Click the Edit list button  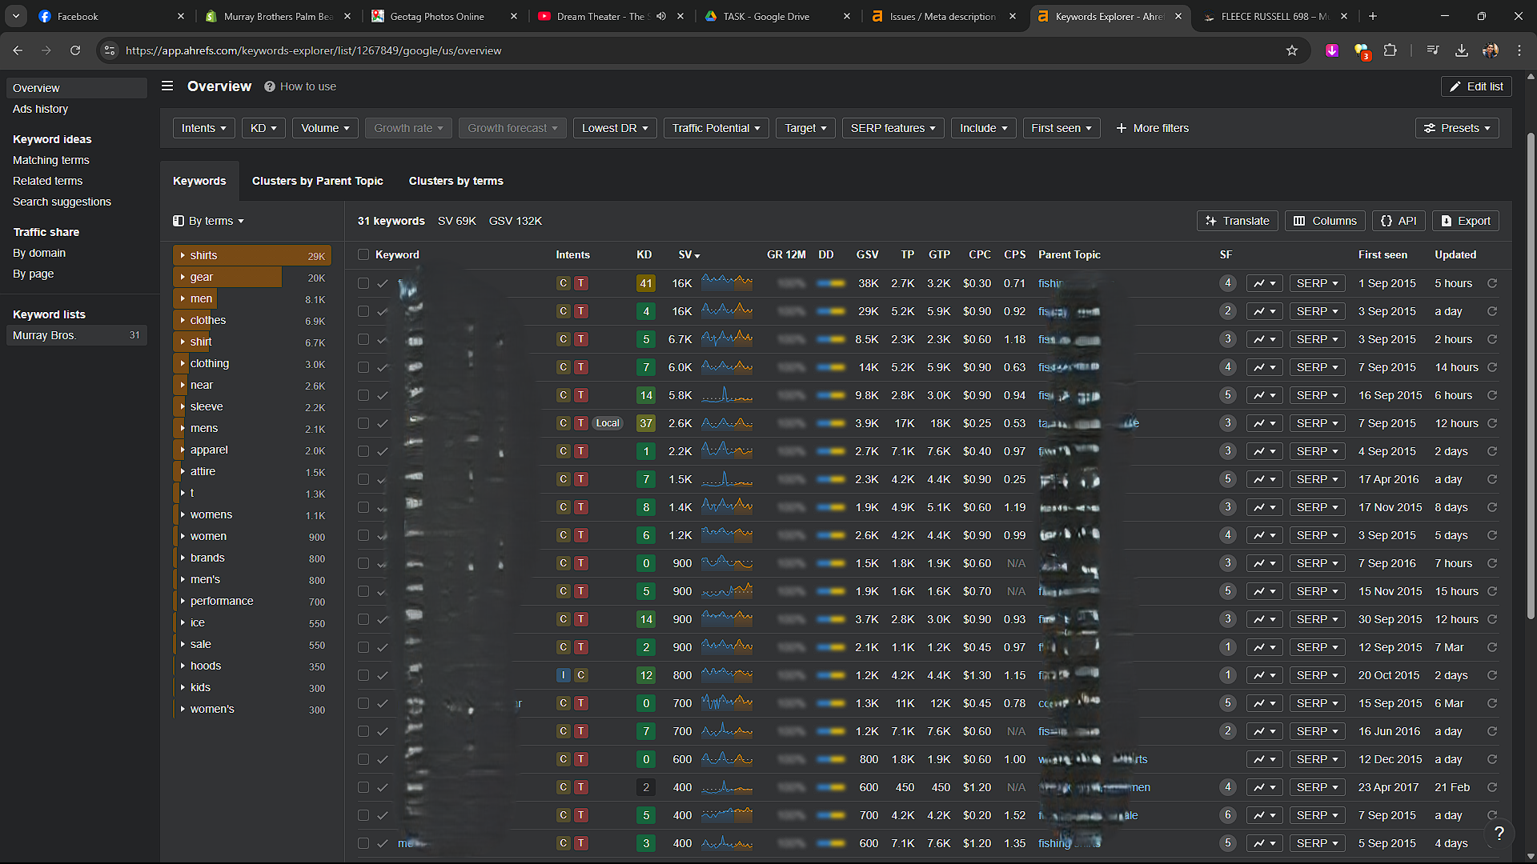1476,86
